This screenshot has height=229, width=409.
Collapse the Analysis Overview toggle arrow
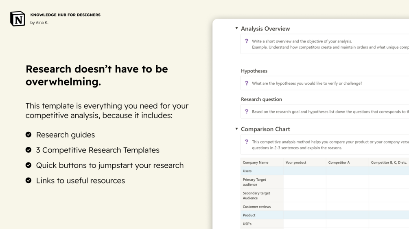(x=236, y=28)
